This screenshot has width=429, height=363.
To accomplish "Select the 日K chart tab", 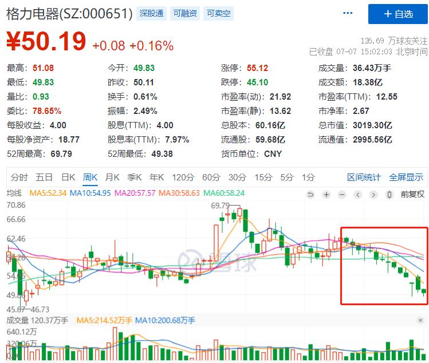I will [68, 177].
